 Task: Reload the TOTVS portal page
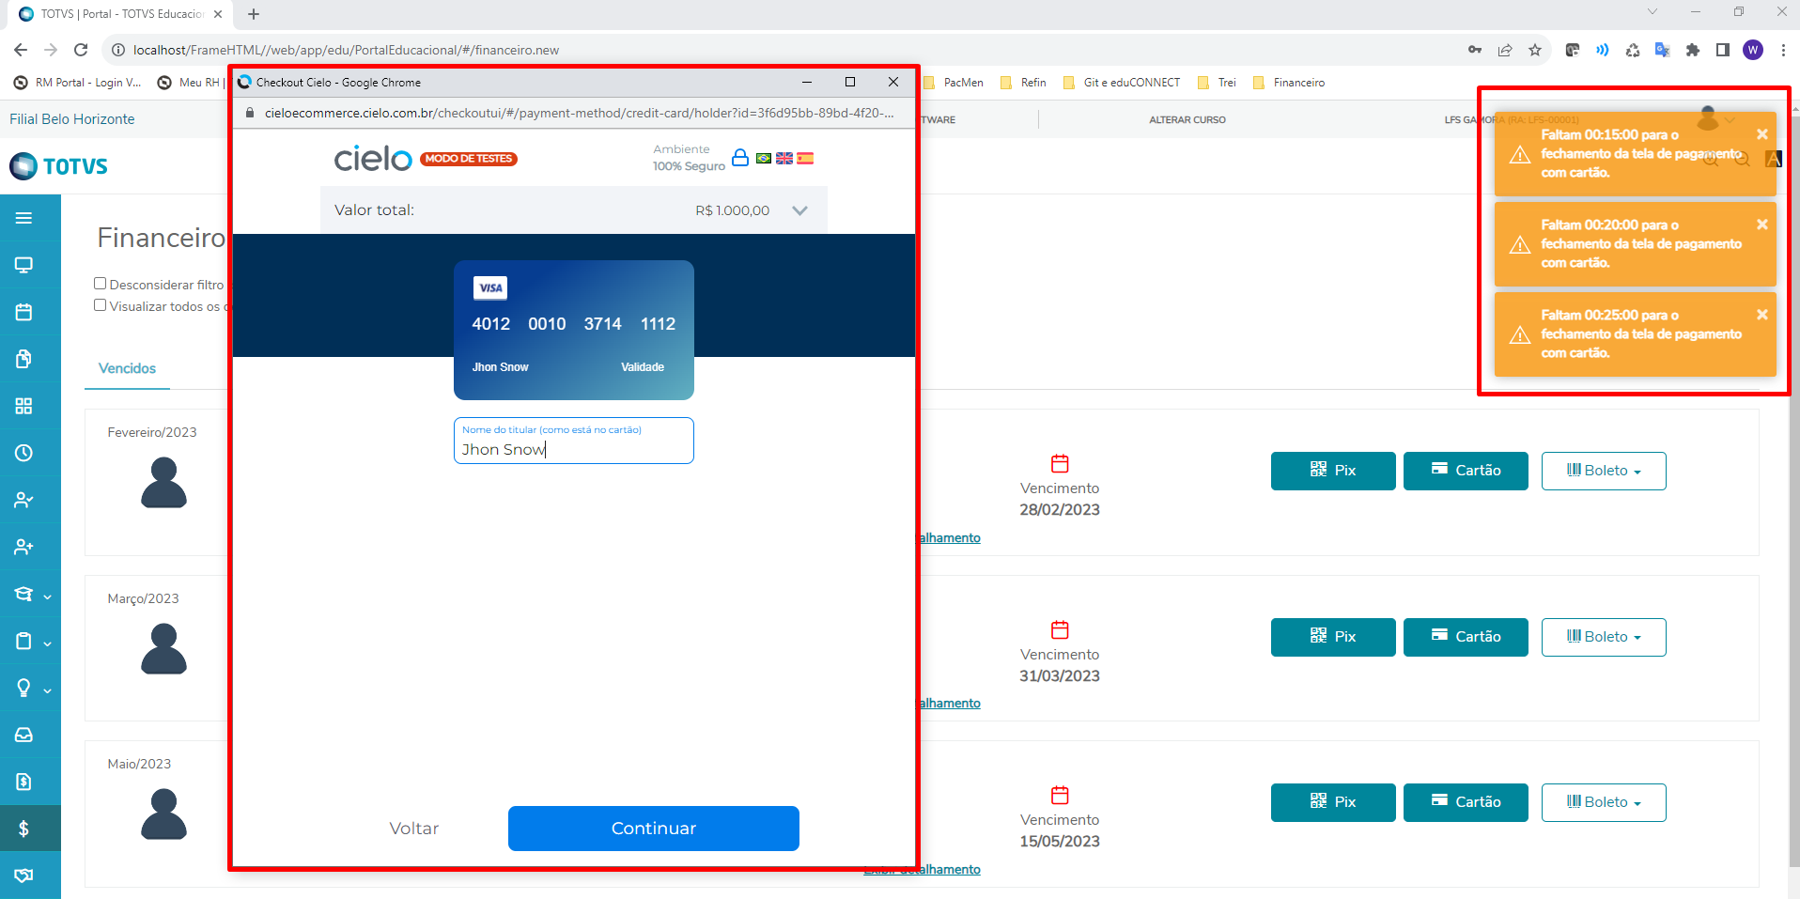coord(81,50)
